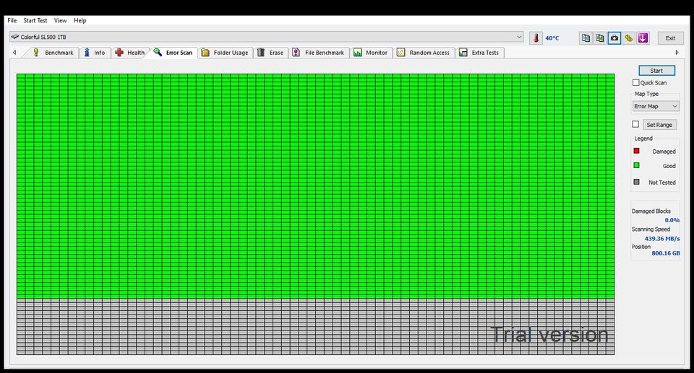Go to the Monitor tab

(x=371, y=53)
